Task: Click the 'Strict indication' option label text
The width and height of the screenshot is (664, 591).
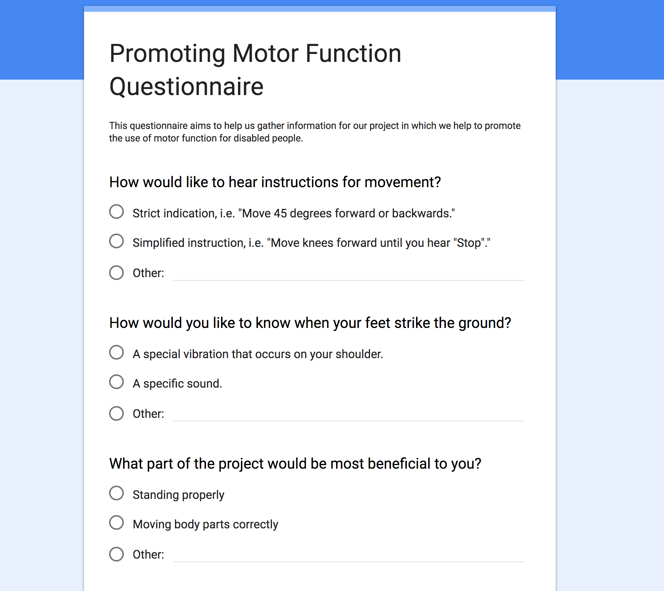Action: pos(294,213)
